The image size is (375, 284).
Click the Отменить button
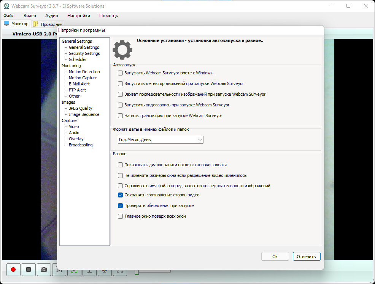click(306, 257)
